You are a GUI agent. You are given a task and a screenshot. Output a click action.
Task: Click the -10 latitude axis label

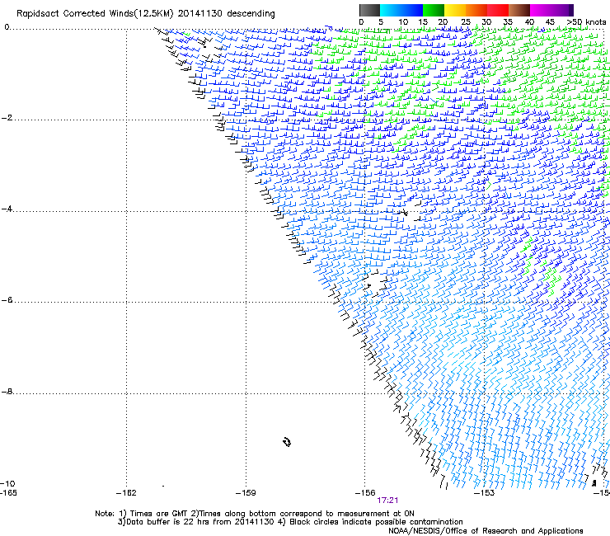(7, 484)
